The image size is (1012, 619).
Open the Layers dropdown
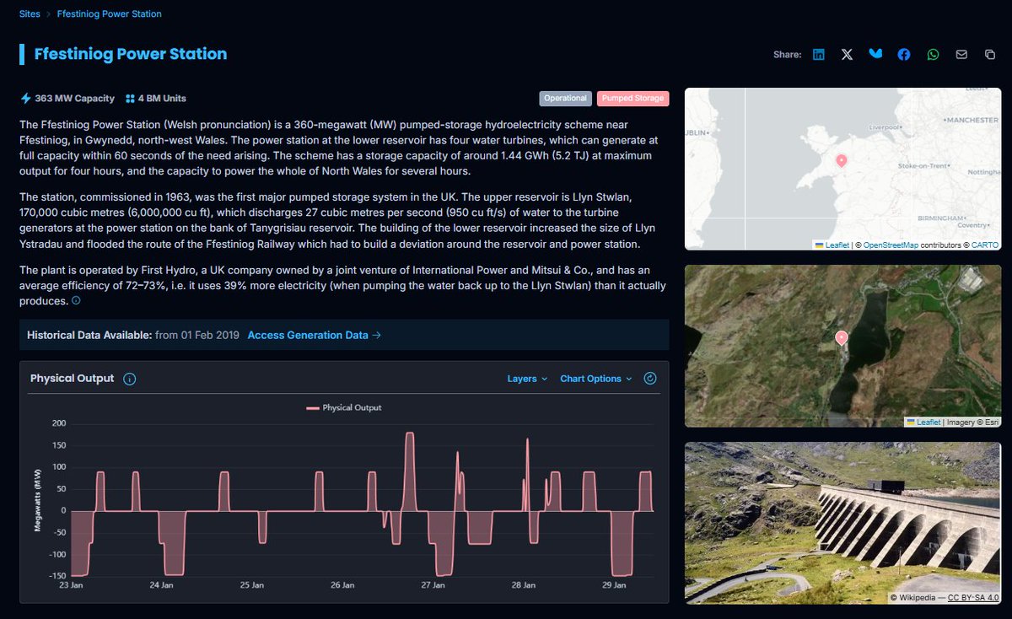pos(527,379)
